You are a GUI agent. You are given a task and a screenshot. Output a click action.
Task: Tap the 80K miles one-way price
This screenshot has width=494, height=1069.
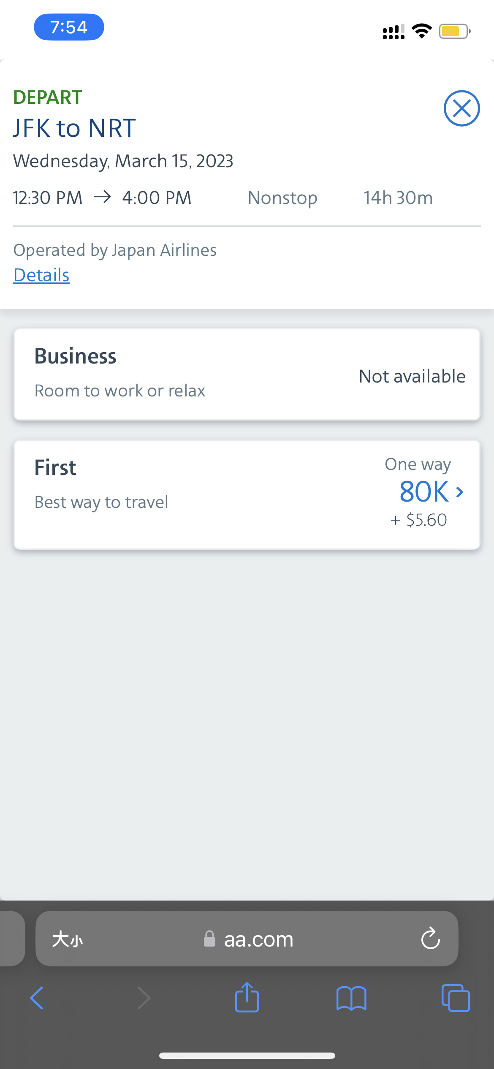pos(423,492)
